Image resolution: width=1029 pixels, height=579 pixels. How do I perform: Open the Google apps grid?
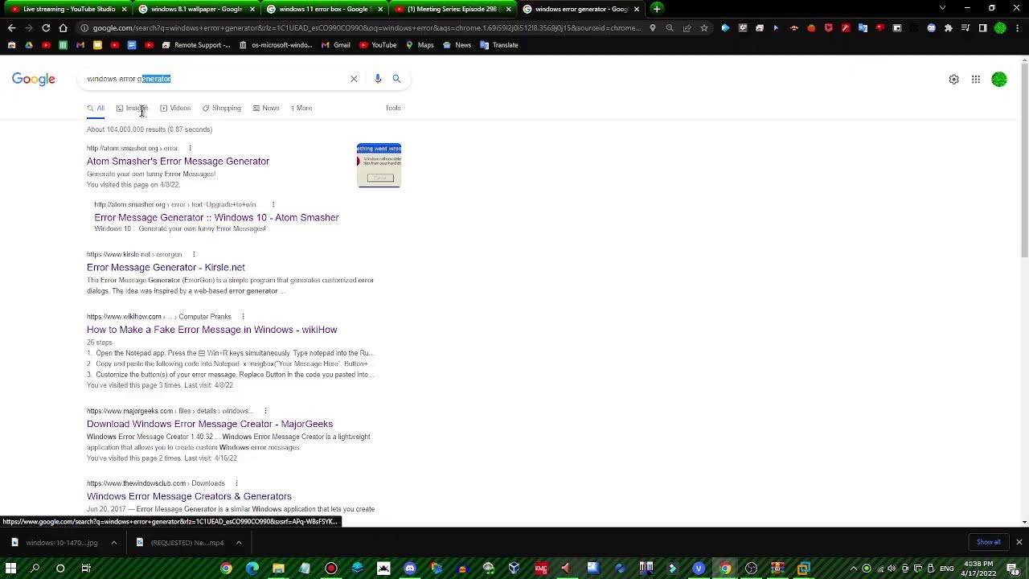point(976,80)
